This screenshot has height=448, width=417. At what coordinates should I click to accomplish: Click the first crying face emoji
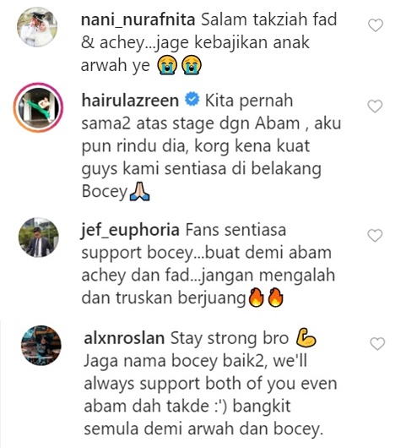click(x=167, y=65)
